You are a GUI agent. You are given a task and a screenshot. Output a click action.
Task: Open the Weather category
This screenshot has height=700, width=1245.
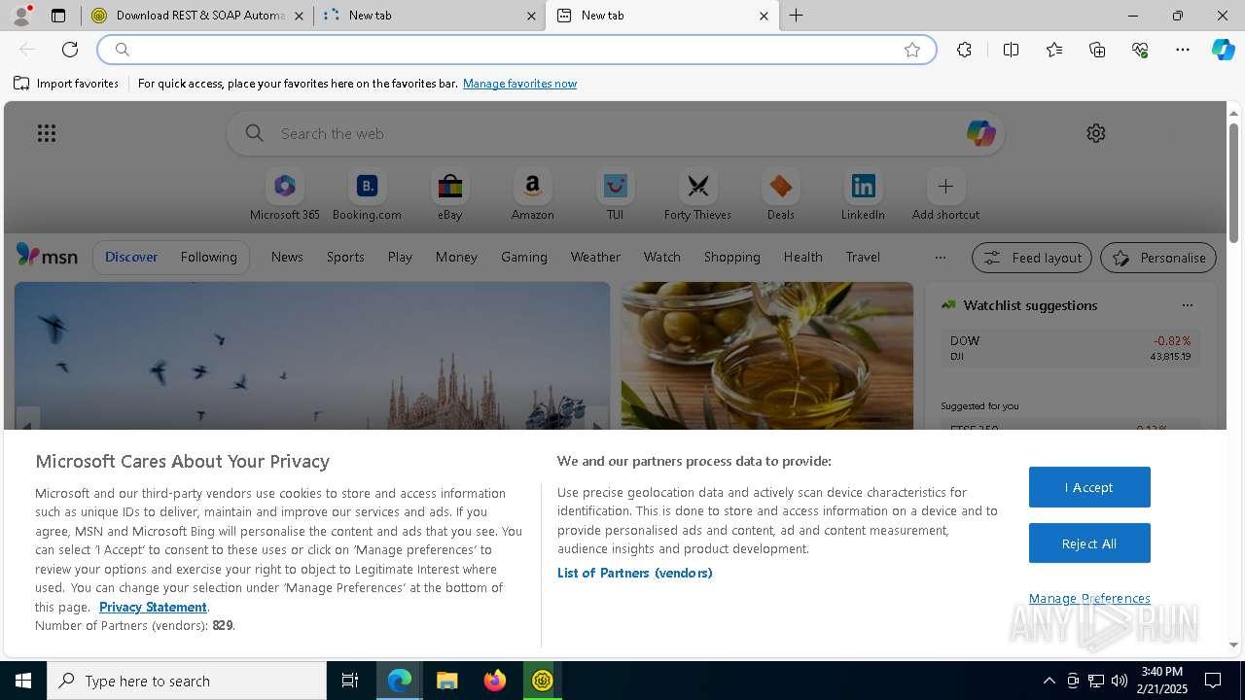pos(595,257)
